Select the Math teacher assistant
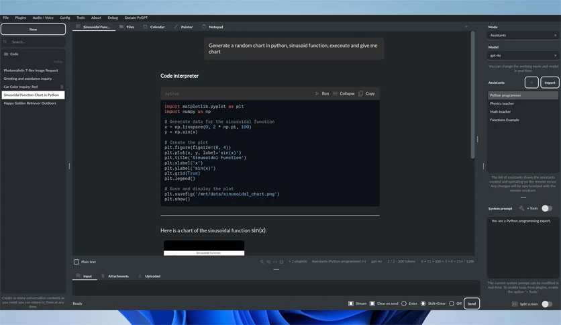This screenshot has height=325, width=561. pyautogui.click(x=523, y=111)
